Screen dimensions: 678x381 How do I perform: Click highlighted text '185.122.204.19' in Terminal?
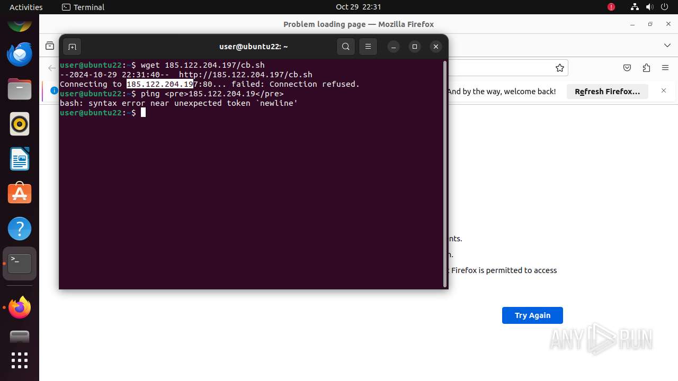[159, 84]
